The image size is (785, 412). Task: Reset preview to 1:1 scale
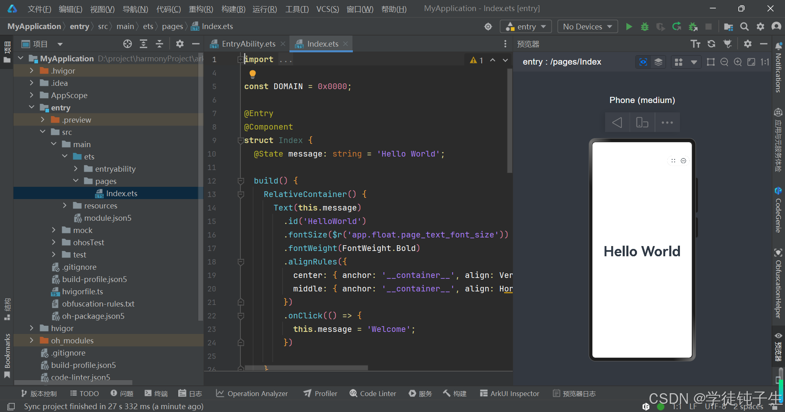pyautogui.click(x=765, y=62)
